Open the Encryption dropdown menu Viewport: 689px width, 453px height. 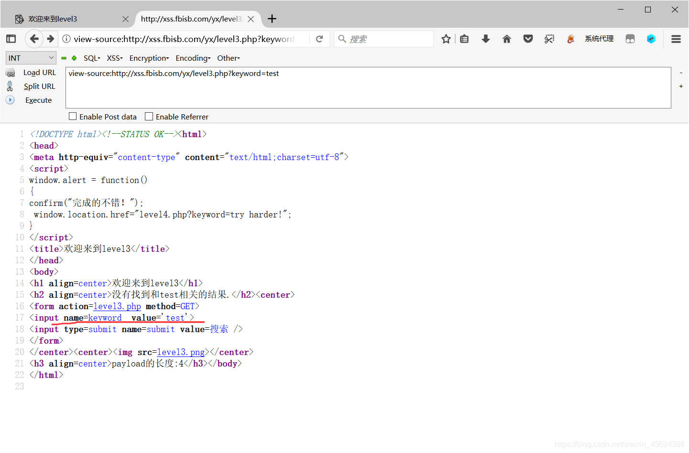(149, 58)
